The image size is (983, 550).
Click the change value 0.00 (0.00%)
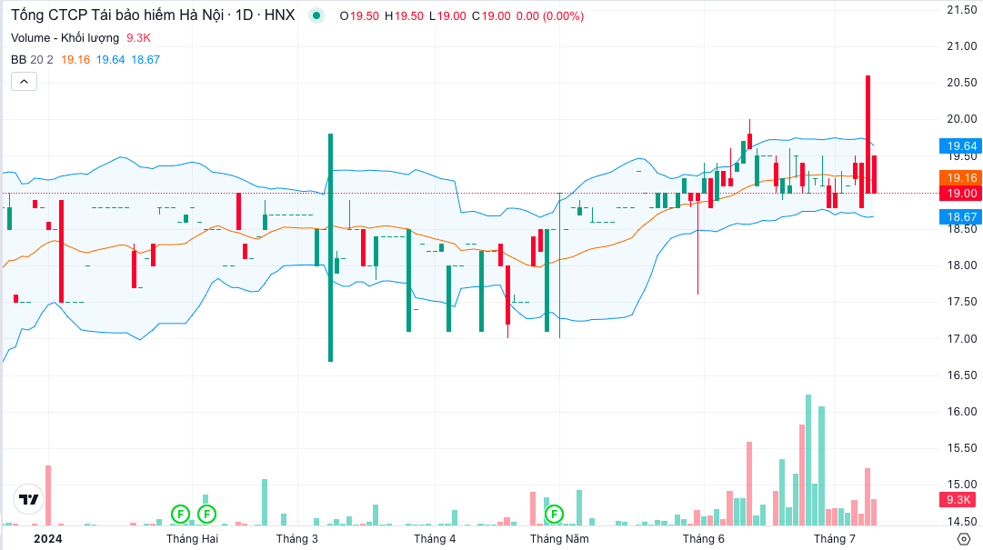pyautogui.click(x=550, y=15)
